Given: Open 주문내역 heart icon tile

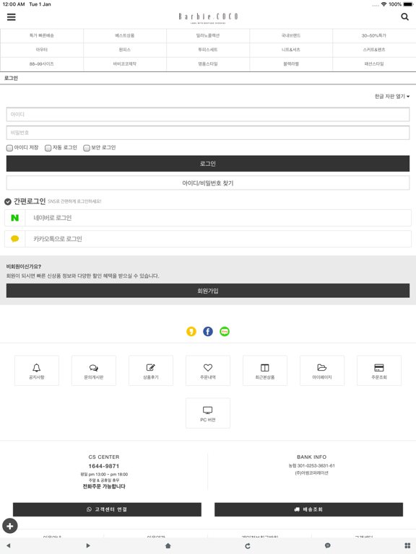Looking at the screenshot, I should coord(208,371).
